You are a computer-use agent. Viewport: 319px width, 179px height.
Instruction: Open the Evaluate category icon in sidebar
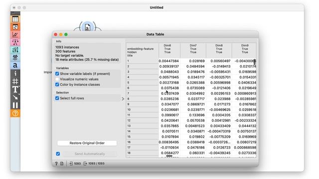coord(15,50)
